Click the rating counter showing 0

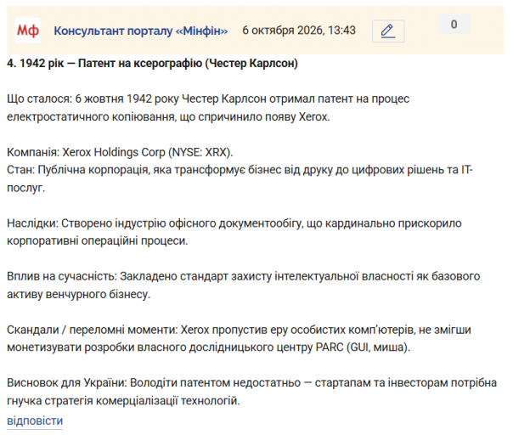[x=454, y=25]
